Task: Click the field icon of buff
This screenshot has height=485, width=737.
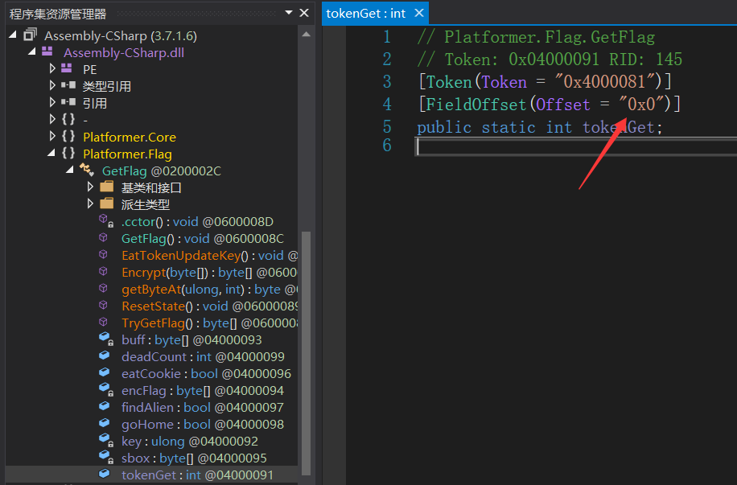Action: (105, 339)
